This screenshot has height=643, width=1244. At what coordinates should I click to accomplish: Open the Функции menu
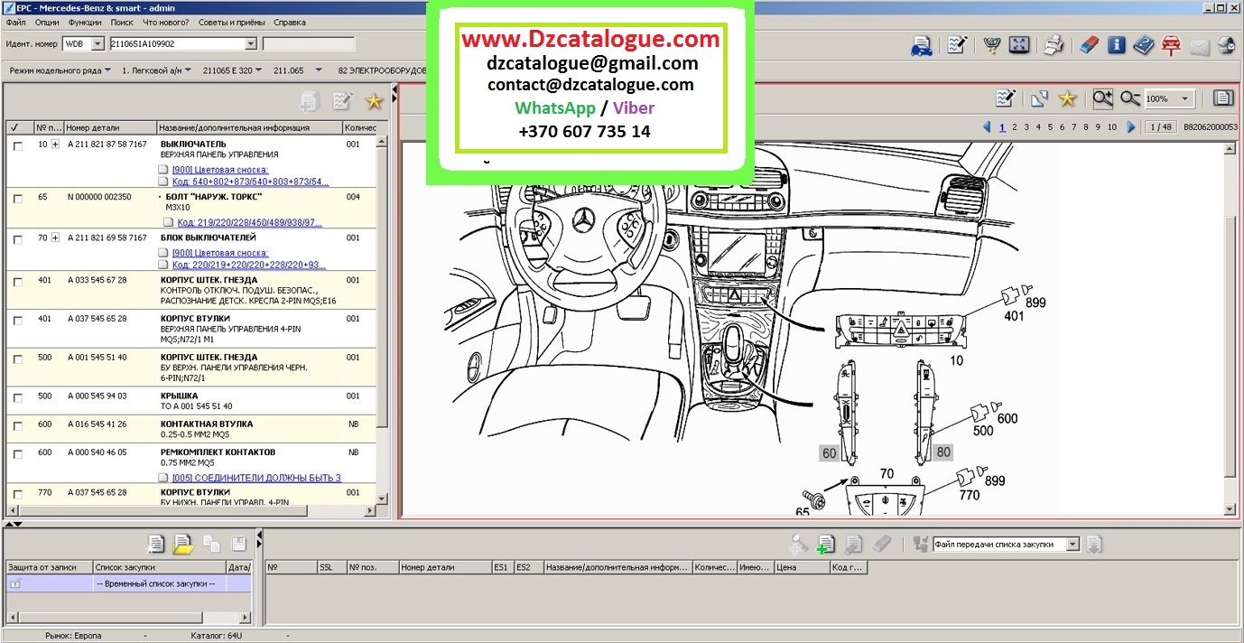point(85,22)
